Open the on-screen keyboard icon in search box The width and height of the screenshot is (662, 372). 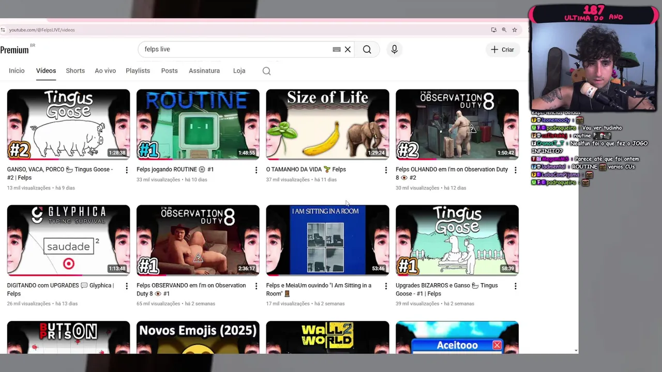[337, 50]
